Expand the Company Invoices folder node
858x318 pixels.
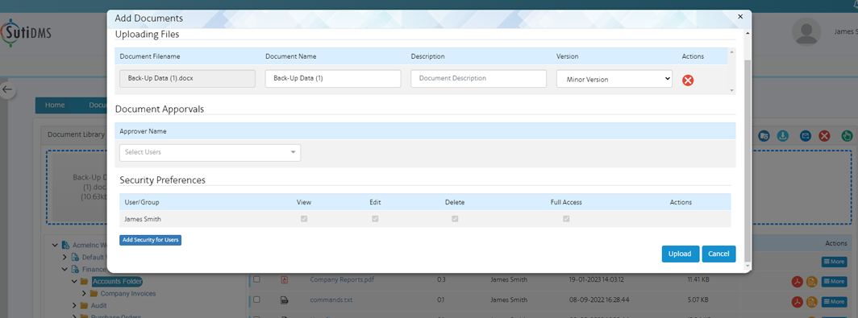pyautogui.click(x=84, y=293)
